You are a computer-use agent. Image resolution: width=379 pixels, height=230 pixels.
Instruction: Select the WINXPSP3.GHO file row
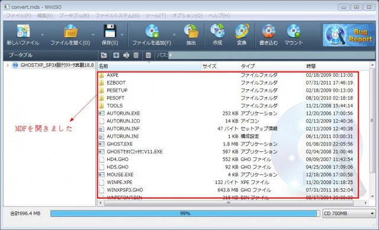click(x=228, y=190)
